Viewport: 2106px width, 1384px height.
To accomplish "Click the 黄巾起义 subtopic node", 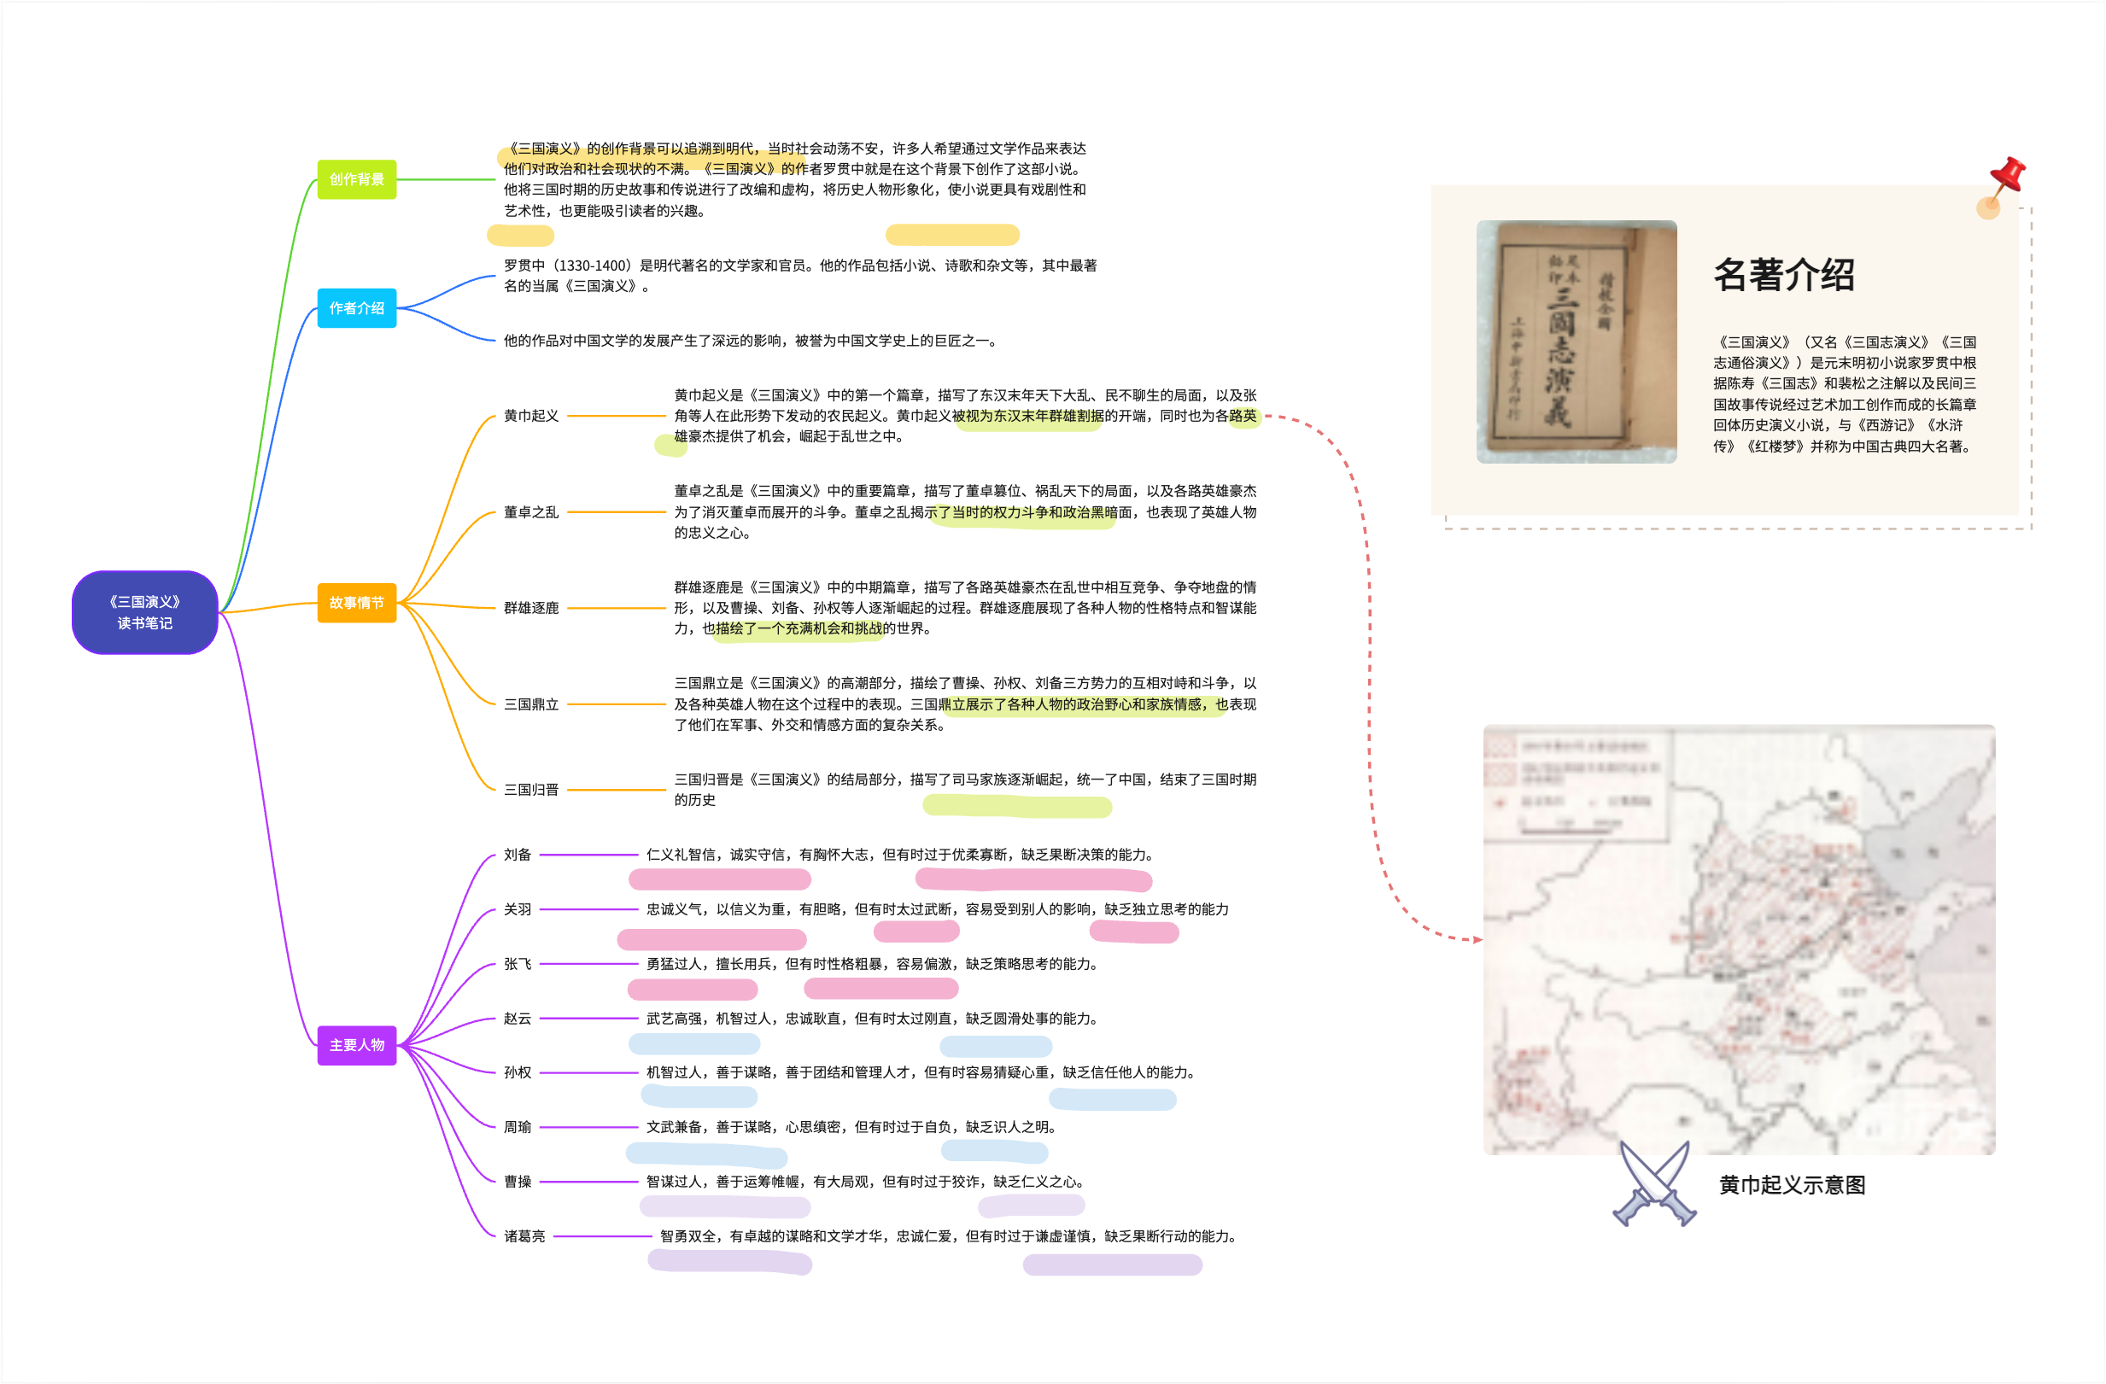I will click(531, 416).
